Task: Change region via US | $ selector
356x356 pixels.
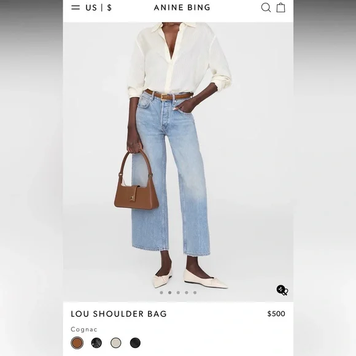Action: (99, 8)
